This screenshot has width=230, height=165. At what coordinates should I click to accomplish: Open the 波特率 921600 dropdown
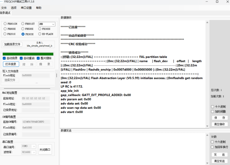click(x=29, y=152)
